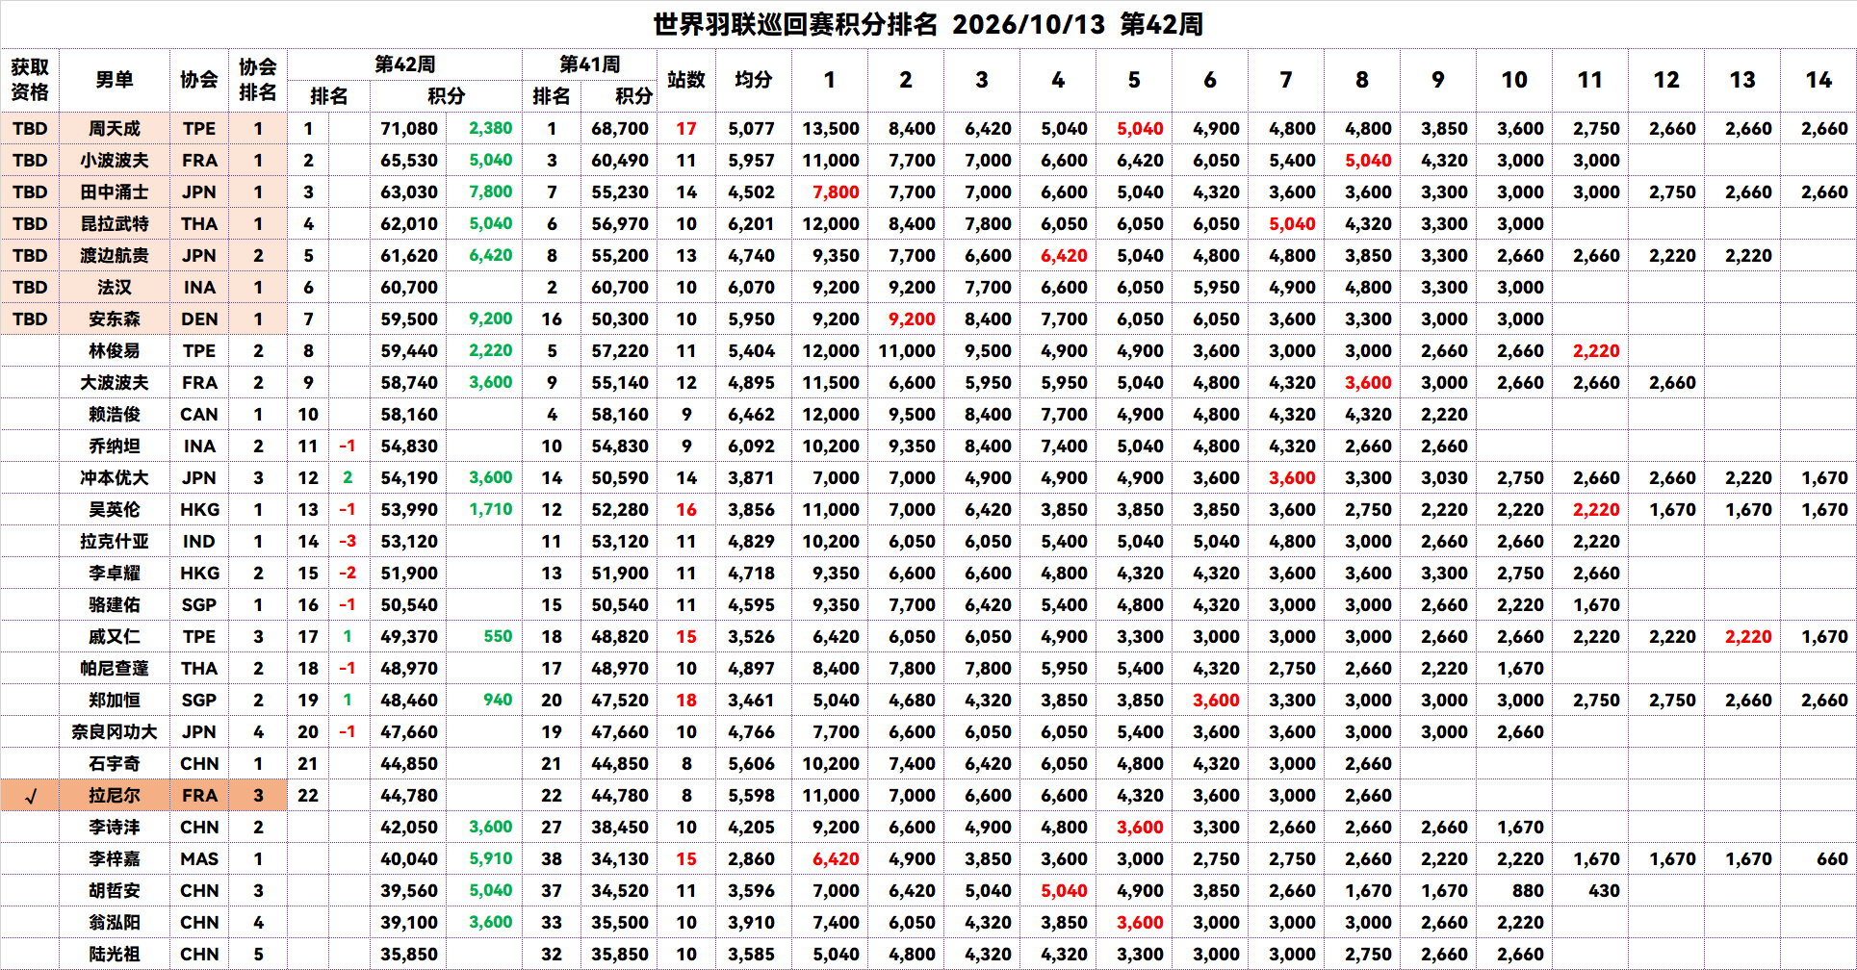Click player name 周天成
This screenshot has height=970, width=1857.
[115, 128]
